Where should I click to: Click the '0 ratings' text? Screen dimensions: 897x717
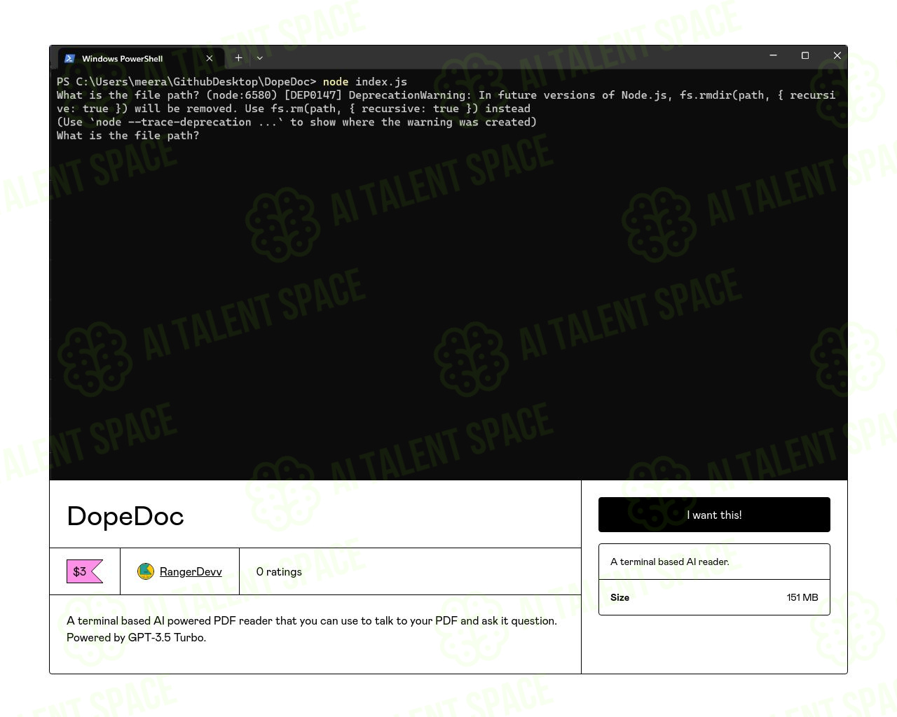[x=279, y=571]
